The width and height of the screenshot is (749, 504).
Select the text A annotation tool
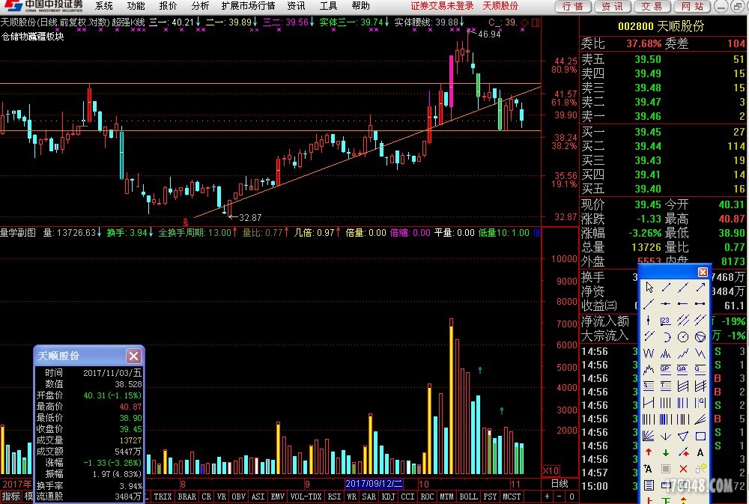[700, 452]
